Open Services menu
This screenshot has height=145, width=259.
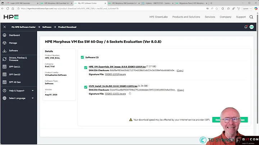(210, 17)
